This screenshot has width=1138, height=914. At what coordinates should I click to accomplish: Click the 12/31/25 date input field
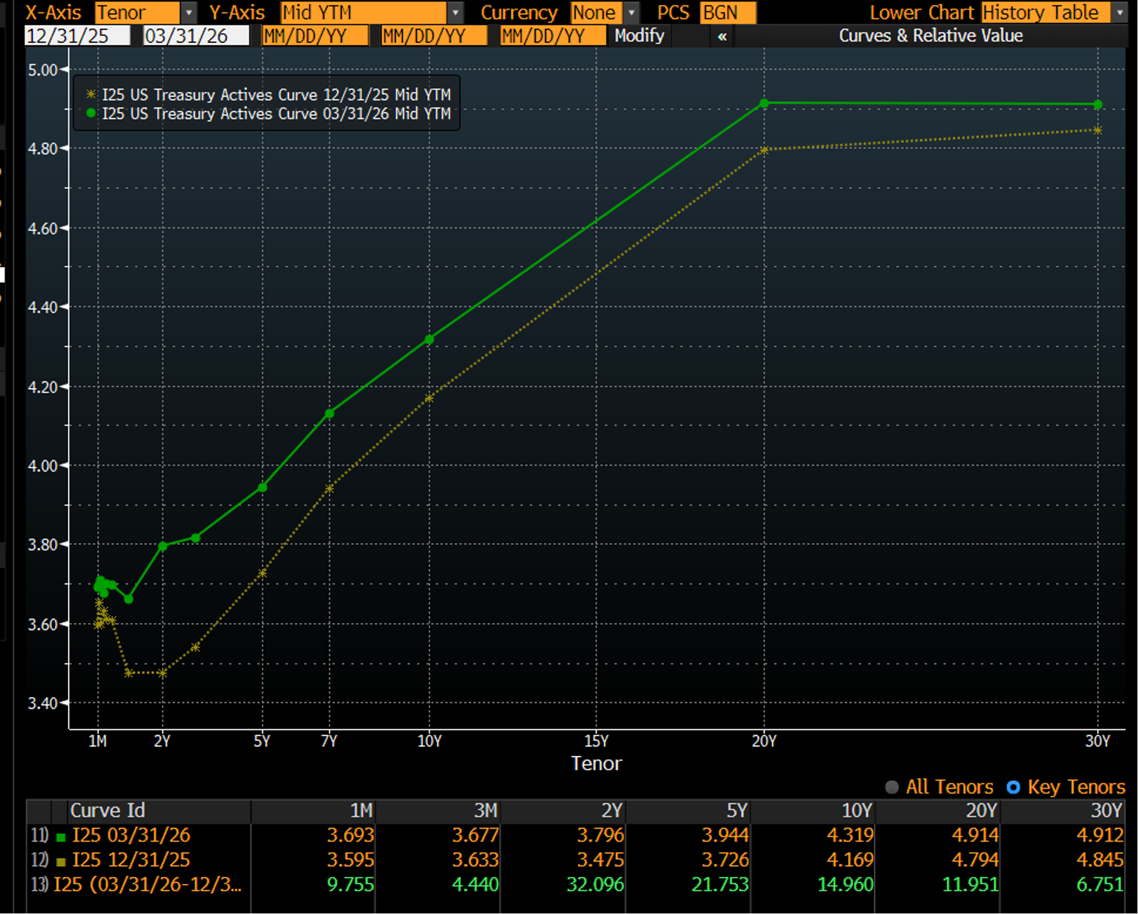click(x=77, y=36)
